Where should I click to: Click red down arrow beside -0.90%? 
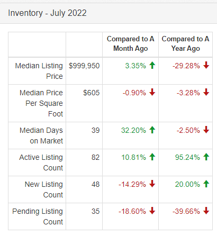coord(152,92)
